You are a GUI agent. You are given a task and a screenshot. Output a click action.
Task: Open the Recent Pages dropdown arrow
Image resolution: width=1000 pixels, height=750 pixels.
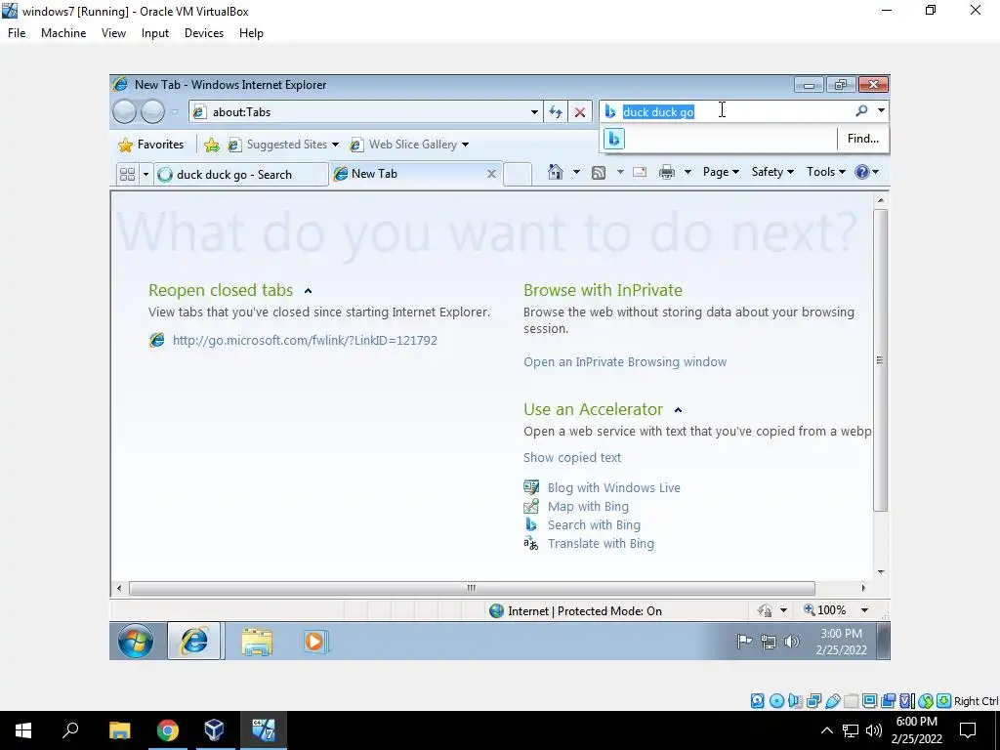point(174,112)
